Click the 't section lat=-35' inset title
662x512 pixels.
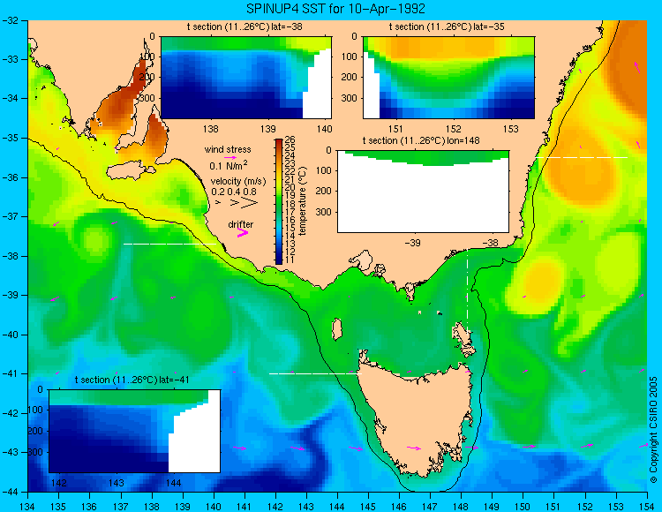(x=447, y=27)
